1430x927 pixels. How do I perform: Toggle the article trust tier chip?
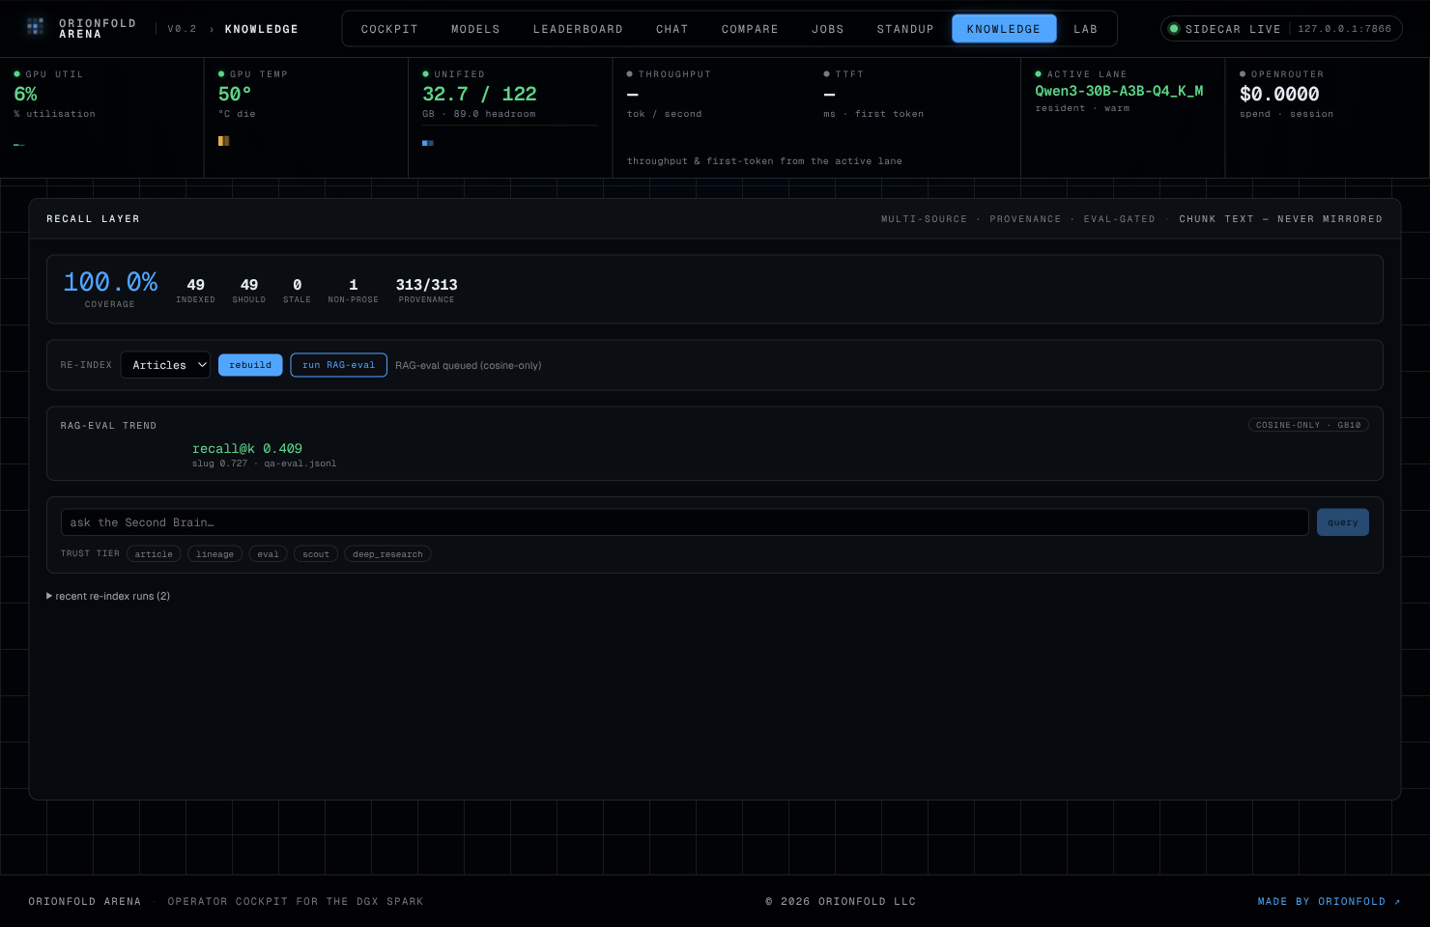point(154,554)
